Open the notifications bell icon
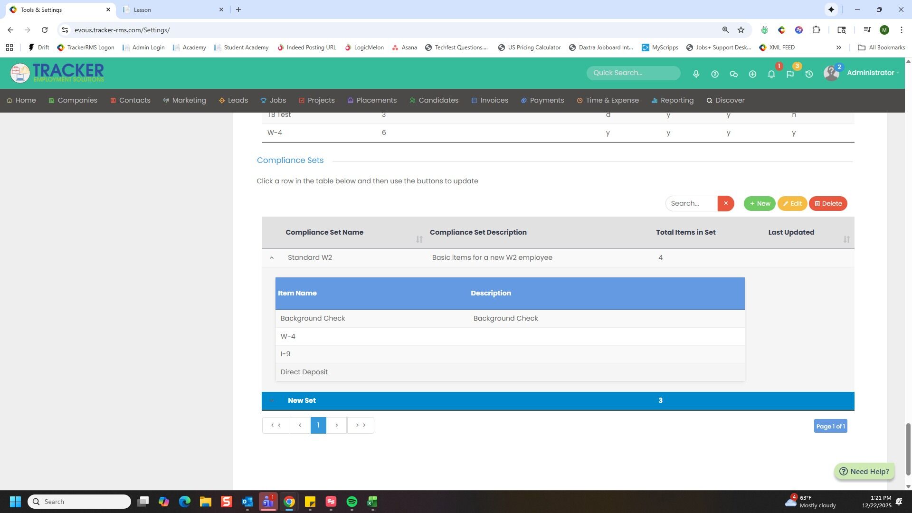 (771, 74)
